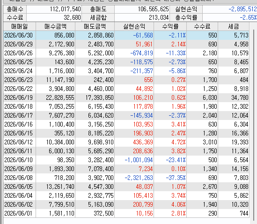This screenshot has width=257, height=224.
Task: Select the 2026/06/23 row with 0.27% return
Action: (126, 80)
